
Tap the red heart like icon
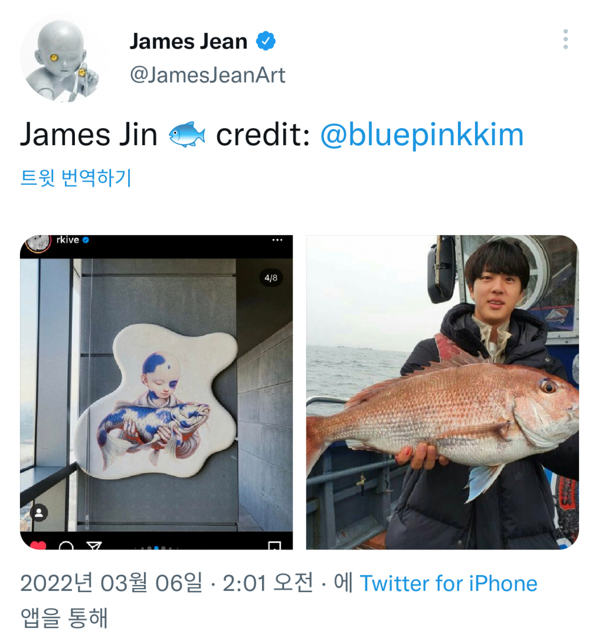[38, 545]
